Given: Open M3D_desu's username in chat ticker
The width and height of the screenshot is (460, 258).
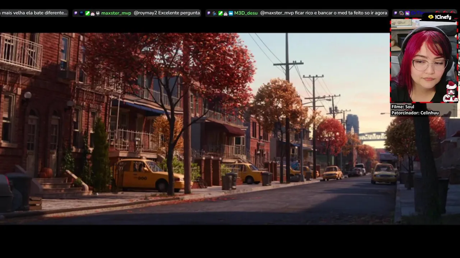Looking at the screenshot, I should 246,13.
